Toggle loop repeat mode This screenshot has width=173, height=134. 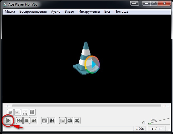point(70,121)
